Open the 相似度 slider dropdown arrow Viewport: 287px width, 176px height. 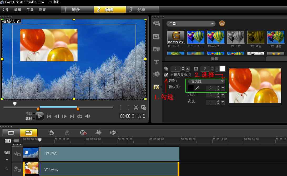point(223,88)
